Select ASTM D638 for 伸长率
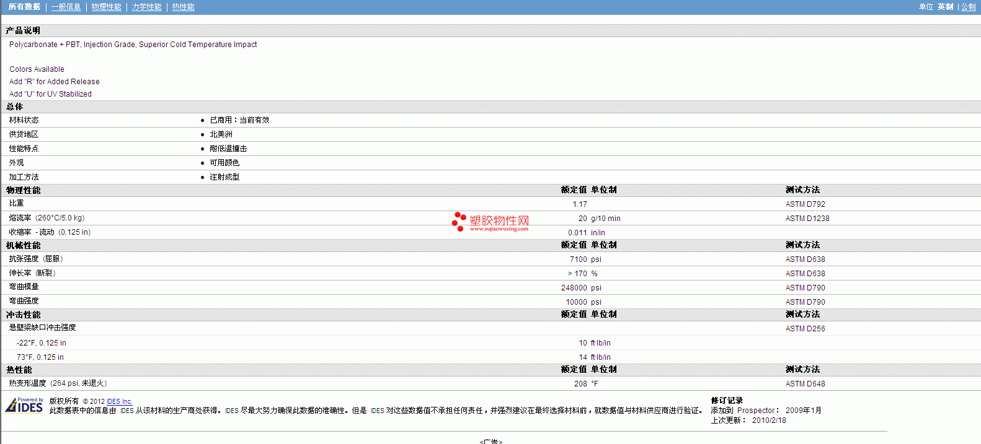This screenshot has width=981, height=444. pyautogui.click(x=805, y=274)
